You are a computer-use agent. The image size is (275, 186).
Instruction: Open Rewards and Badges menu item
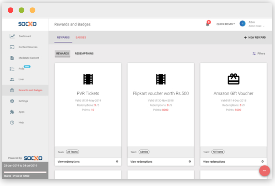click(x=25, y=90)
